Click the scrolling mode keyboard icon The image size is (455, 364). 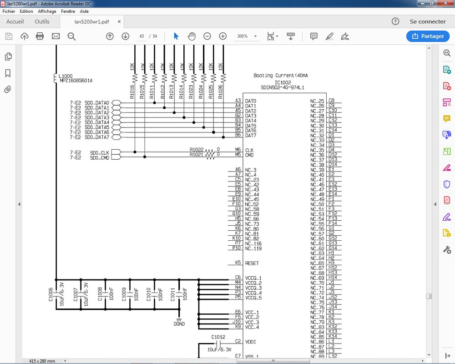(290, 36)
